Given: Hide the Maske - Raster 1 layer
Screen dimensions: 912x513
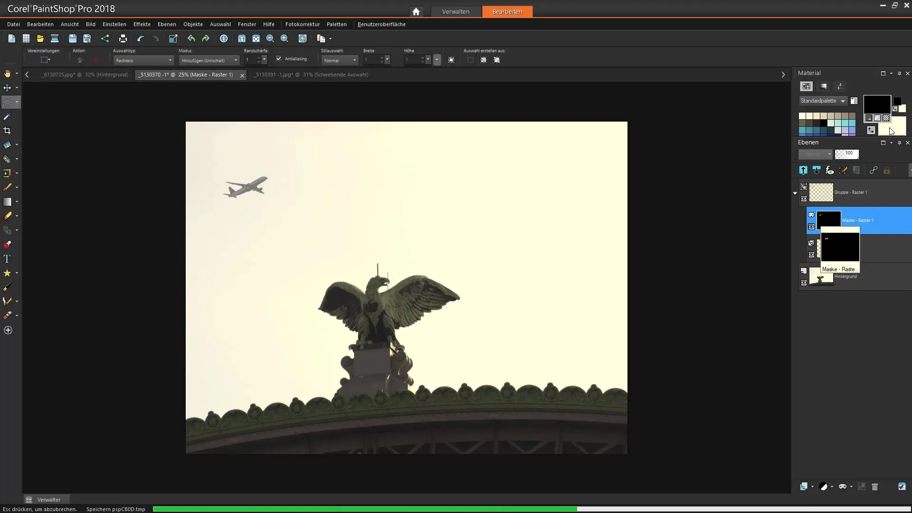Looking at the screenshot, I should tap(811, 227).
